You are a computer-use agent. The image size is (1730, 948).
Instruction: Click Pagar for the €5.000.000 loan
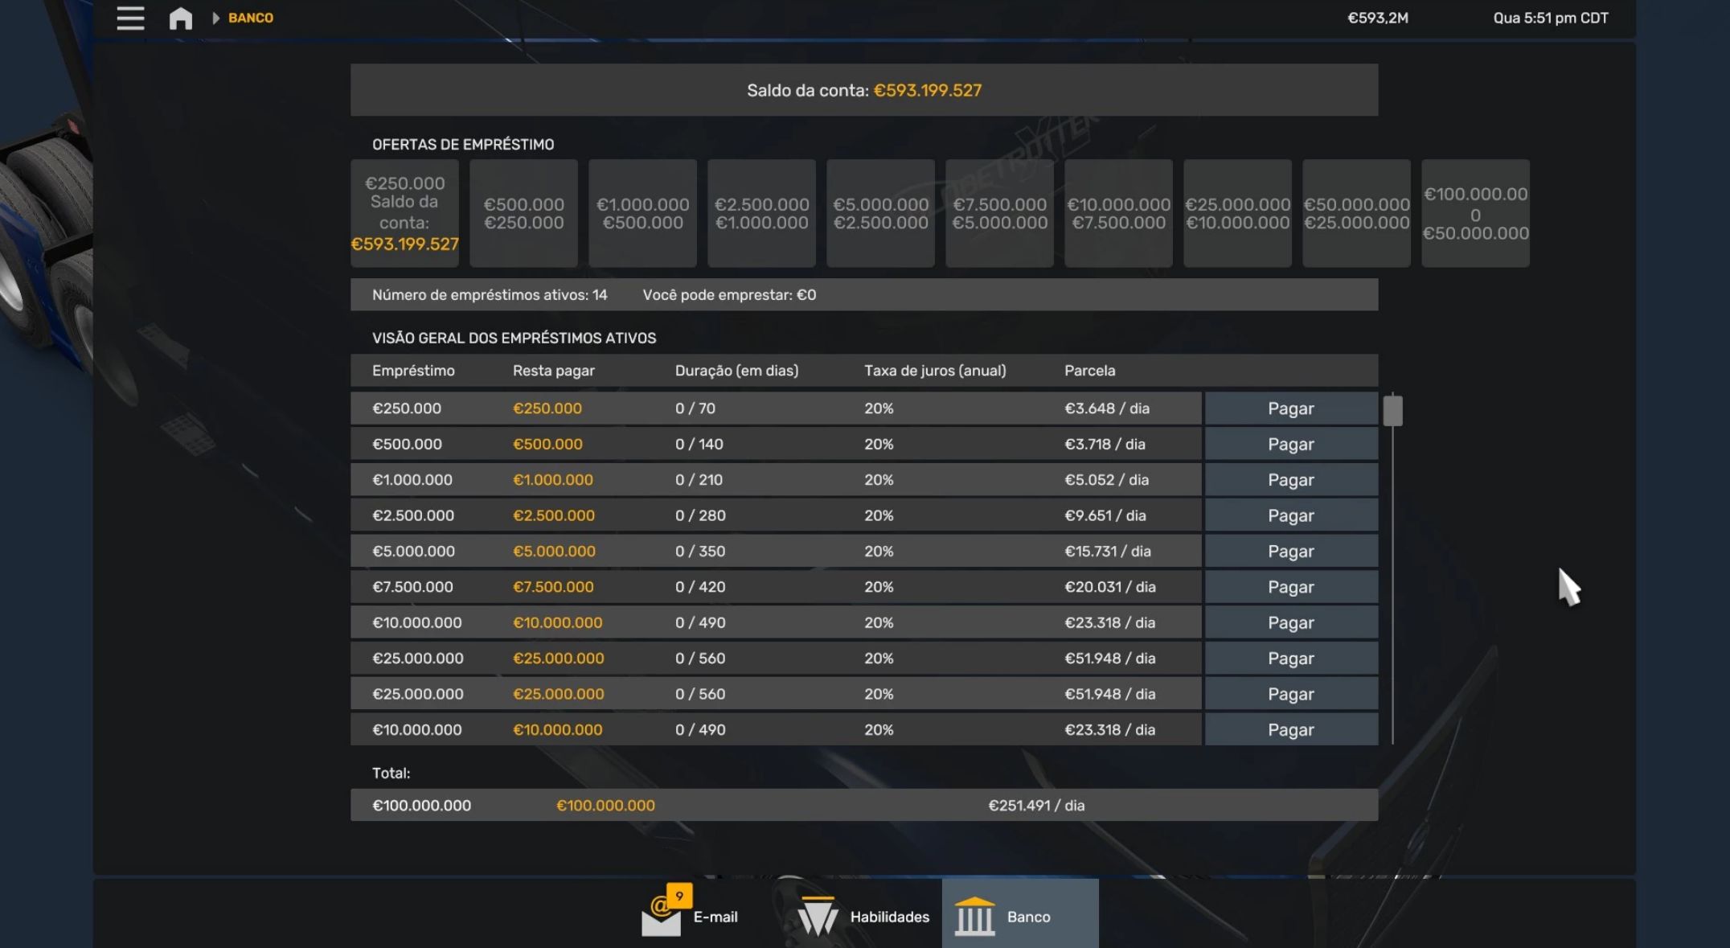point(1290,552)
